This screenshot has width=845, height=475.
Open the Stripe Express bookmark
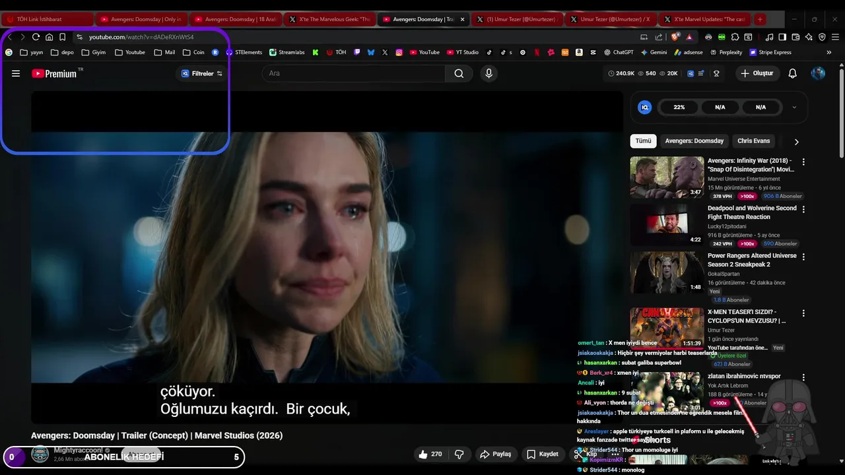pyautogui.click(x=770, y=52)
